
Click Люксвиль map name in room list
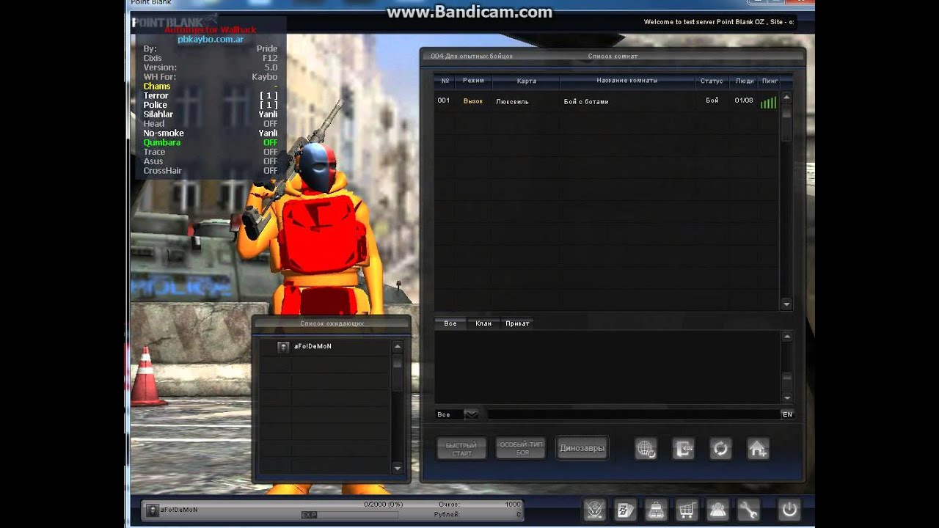coord(512,101)
